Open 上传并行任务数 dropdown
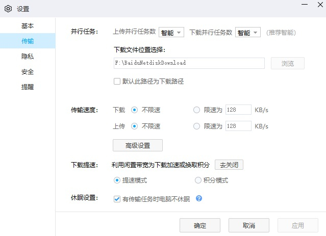 (x=171, y=32)
